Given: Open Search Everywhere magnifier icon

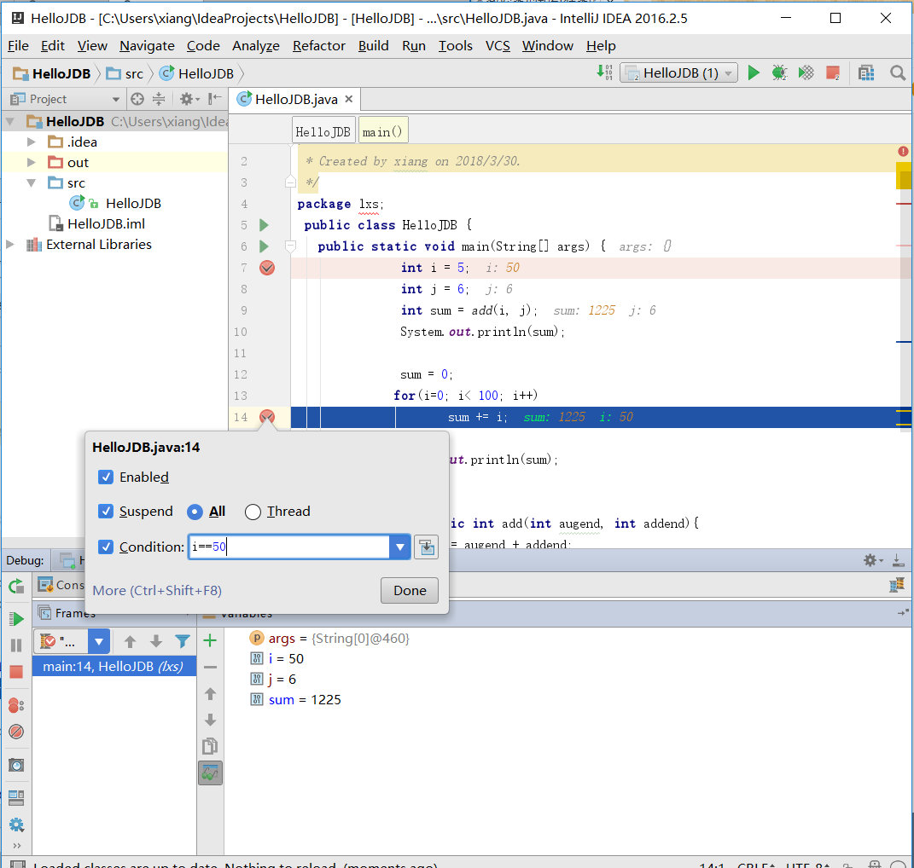Looking at the screenshot, I should point(898,72).
